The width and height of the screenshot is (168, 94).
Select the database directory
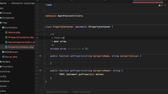[5, 81]
